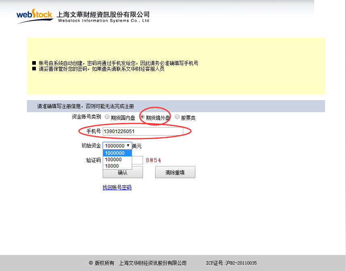The height and width of the screenshot is (271, 346).
Task: Collapse the 初始资金 dropdown arrow
Action: 128,146
